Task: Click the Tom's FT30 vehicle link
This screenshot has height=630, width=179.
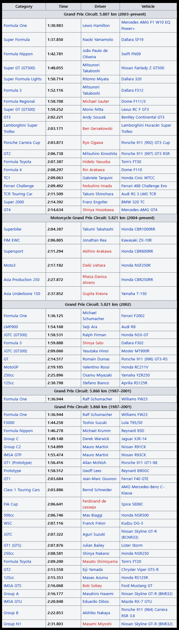Action: [131, 162]
